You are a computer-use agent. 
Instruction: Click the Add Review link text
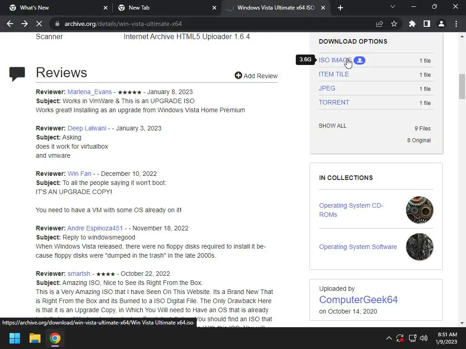coord(260,76)
